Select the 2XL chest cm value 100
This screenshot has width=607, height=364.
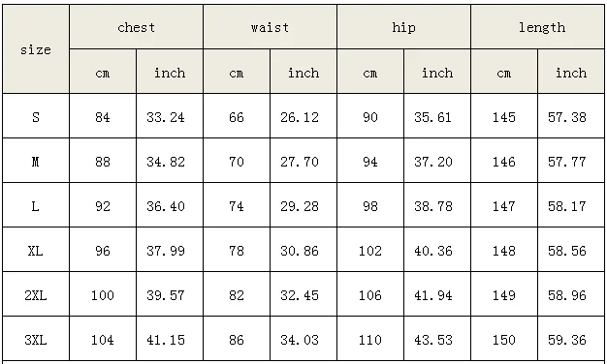coord(103,294)
